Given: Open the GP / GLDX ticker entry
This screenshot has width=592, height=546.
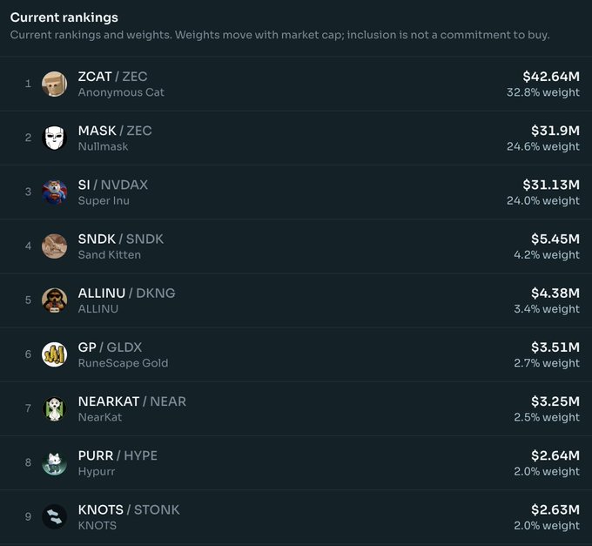Looking at the screenshot, I should pyautogui.click(x=110, y=347).
